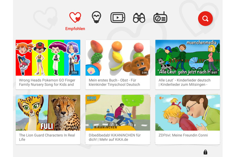Open the KiKANiNCHEN police motorcycle thumbnail
The height and width of the screenshot is (157, 236).
point(118,113)
